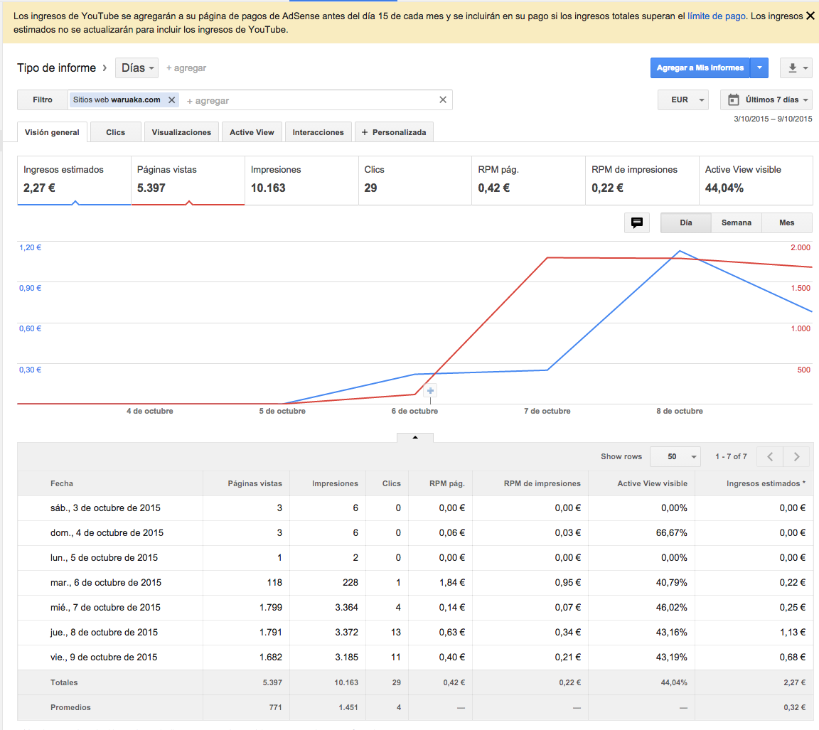Sort by Impresiones column header
The width and height of the screenshot is (819, 730).
pyautogui.click(x=336, y=483)
